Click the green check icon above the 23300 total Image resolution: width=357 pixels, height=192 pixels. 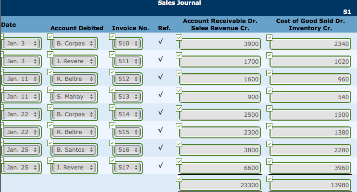[x=179, y=179]
